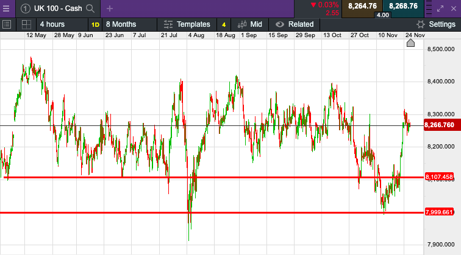Viewport: 461px width, 255px height.
Task: Click the candlestick Mid price icon
Action: click(x=242, y=24)
